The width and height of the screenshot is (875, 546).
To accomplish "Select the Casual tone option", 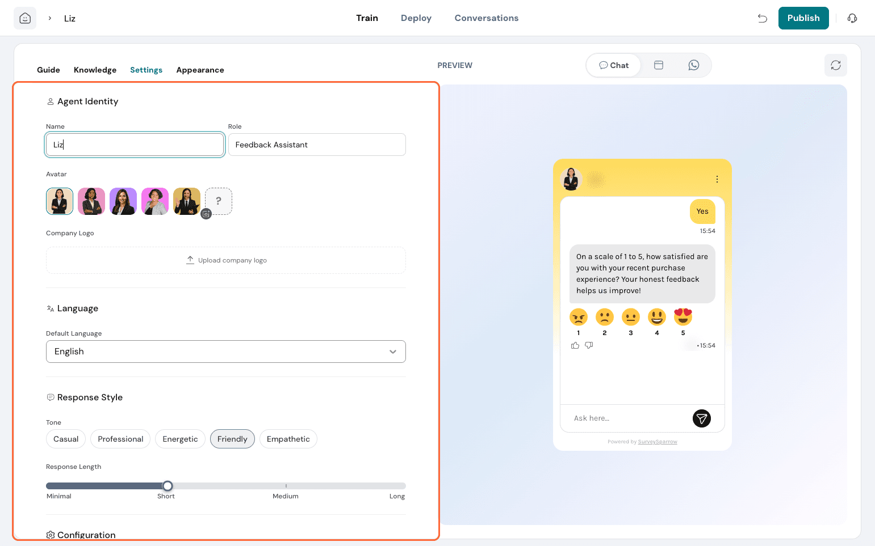I will [66, 439].
